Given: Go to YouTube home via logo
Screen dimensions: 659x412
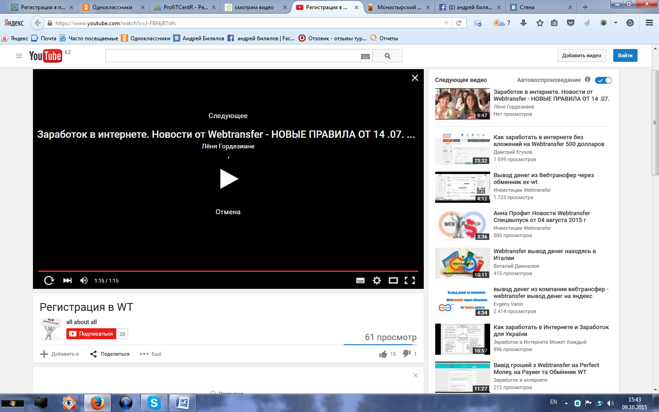Looking at the screenshot, I should (45, 56).
